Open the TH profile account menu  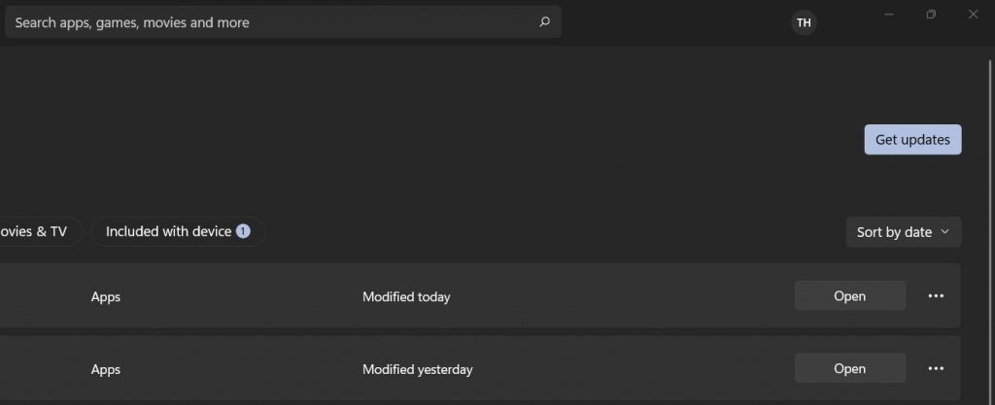(x=804, y=22)
